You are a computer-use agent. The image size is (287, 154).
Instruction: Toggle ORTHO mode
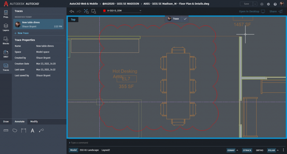(260, 150)
